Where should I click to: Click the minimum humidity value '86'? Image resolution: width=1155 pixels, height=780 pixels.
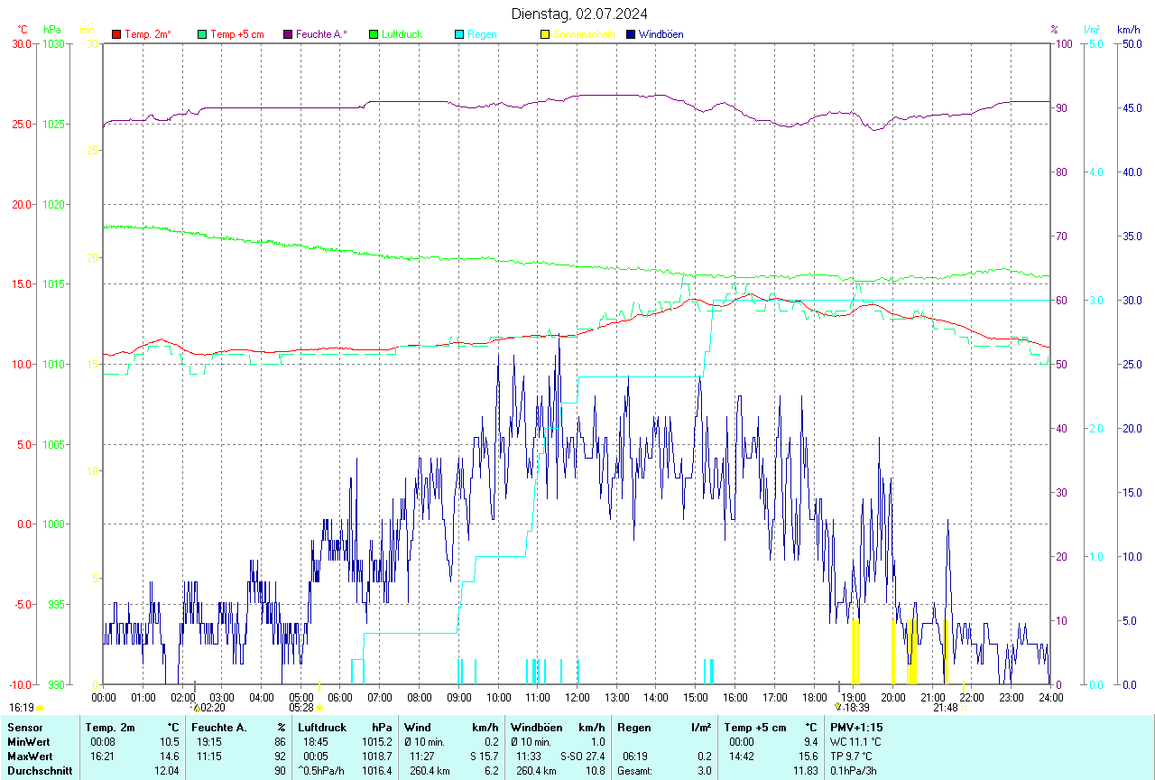click(281, 741)
